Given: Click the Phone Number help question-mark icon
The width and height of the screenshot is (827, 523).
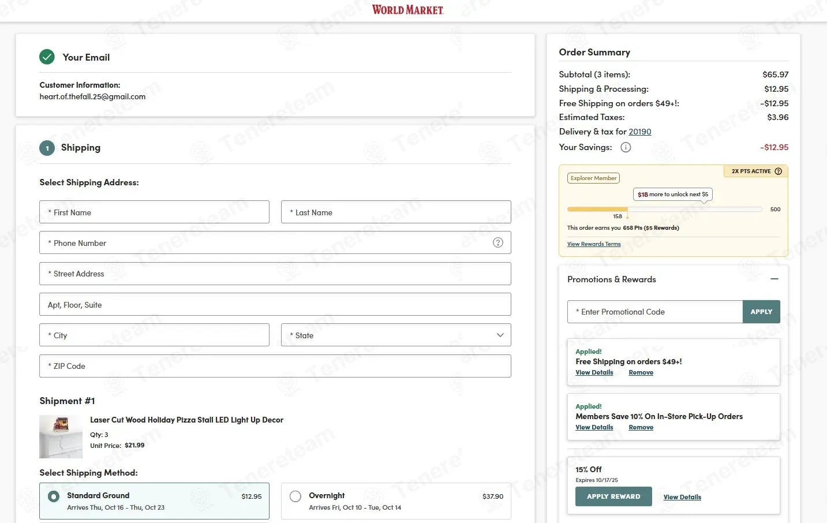Looking at the screenshot, I should point(498,242).
